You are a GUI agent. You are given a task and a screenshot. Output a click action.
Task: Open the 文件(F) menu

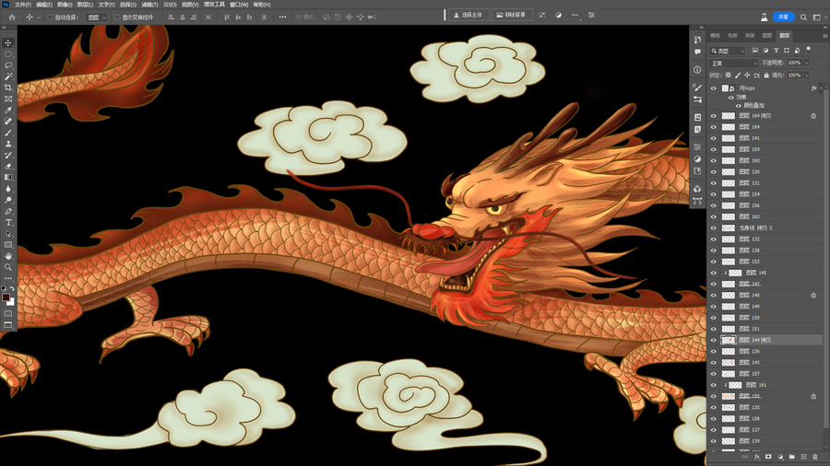23,5
